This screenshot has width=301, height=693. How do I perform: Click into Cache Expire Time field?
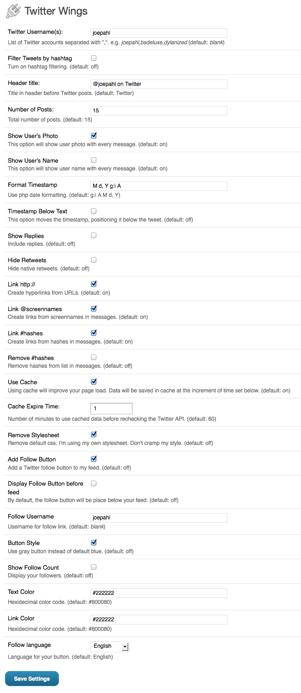click(x=111, y=408)
